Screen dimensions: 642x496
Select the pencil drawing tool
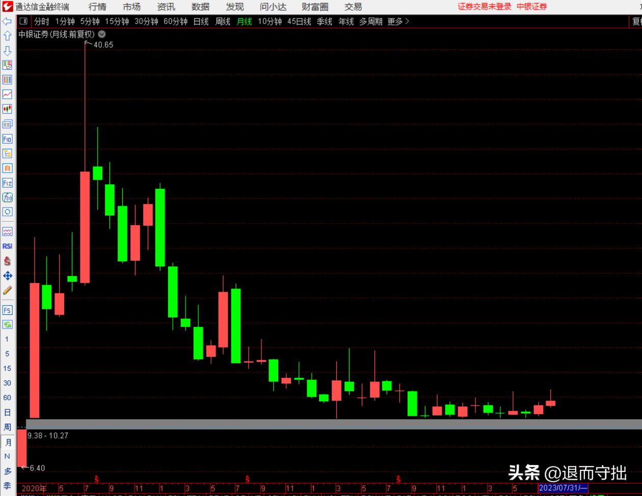(x=7, y=290)
